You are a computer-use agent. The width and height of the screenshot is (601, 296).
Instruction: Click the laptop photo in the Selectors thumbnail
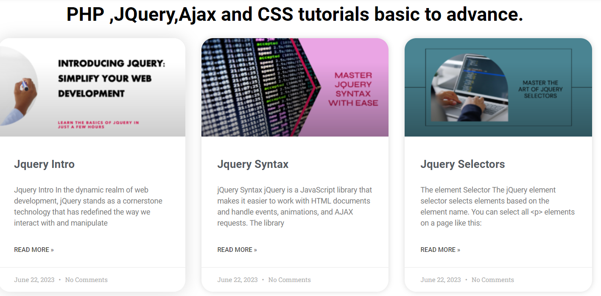click(469, 88)
